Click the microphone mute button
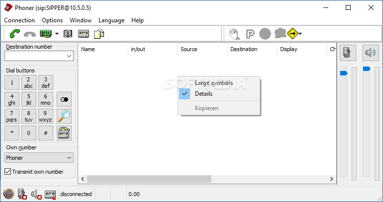The image size is (383, 202). [x=348, y=53]
